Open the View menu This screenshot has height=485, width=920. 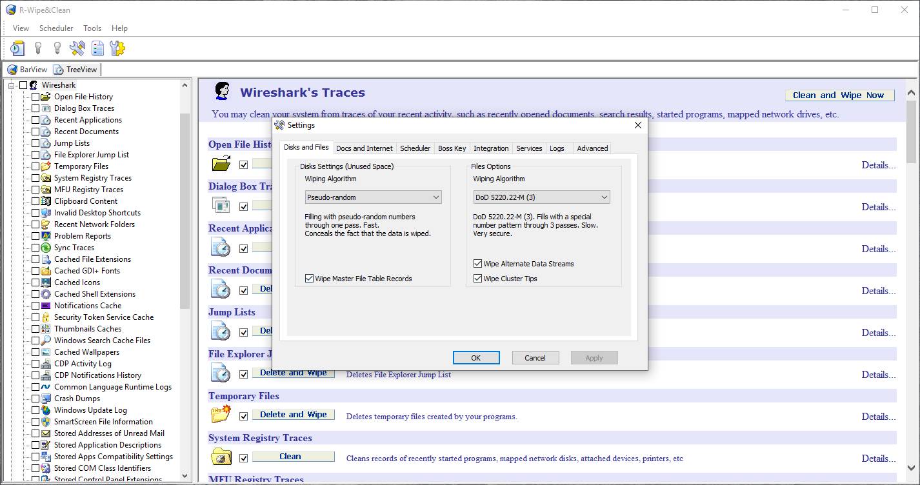tap(21, 28)
